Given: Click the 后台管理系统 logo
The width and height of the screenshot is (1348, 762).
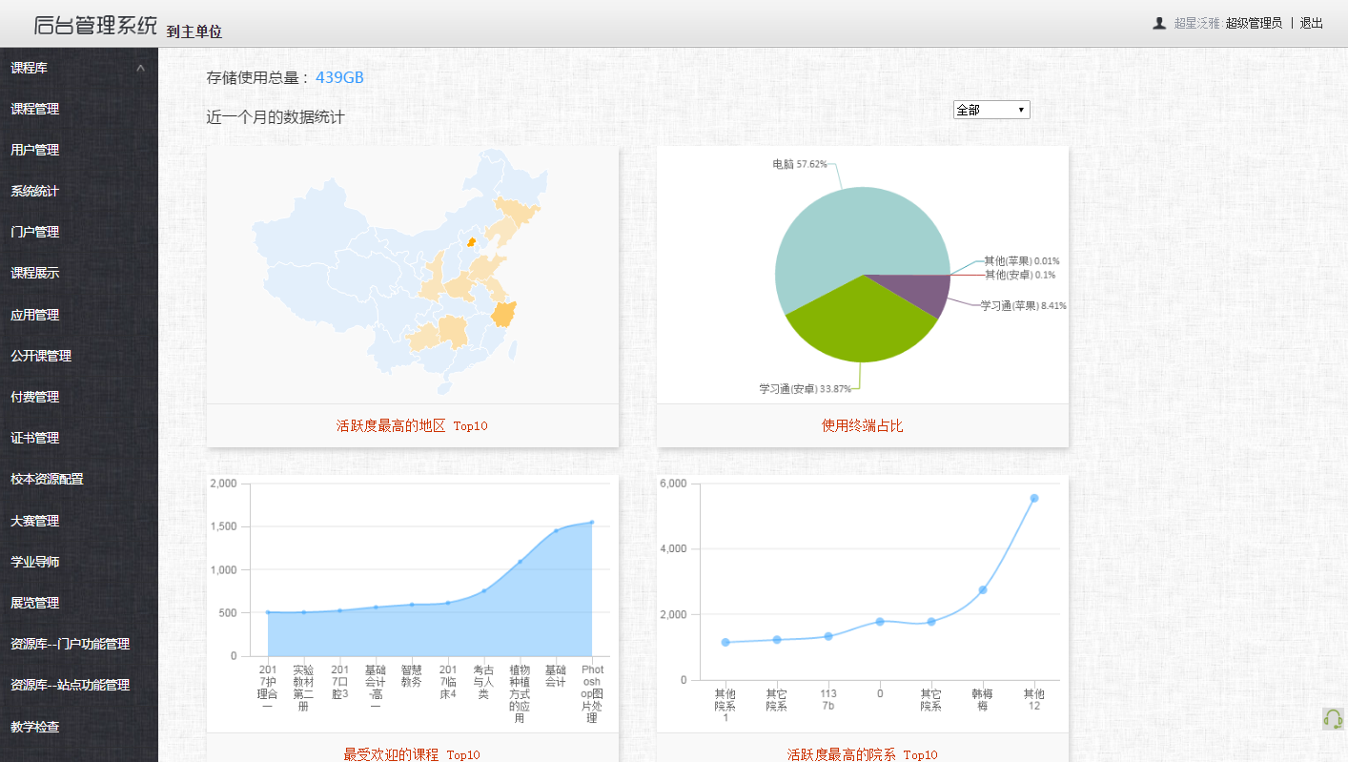Looking at the screenshot, I should point(95,26).
